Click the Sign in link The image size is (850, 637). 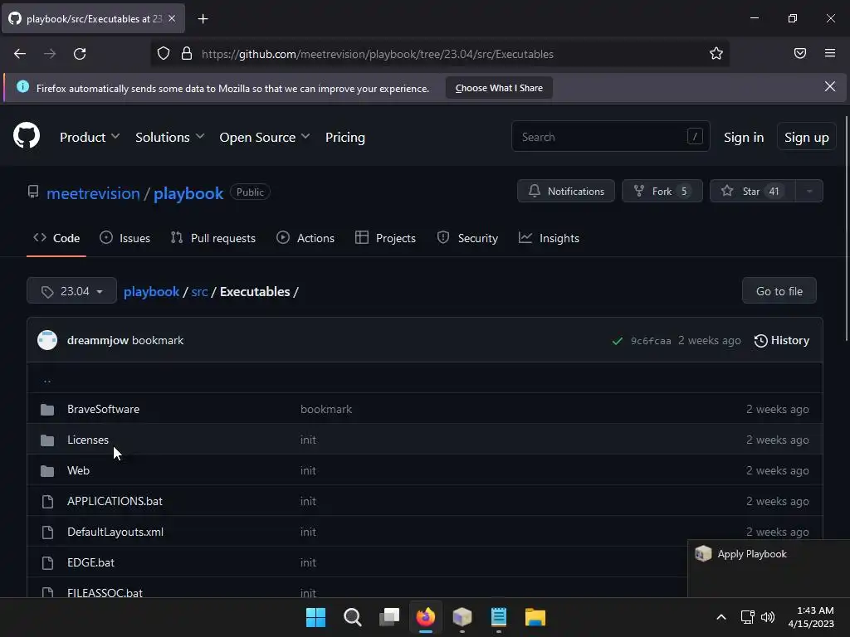744,137
